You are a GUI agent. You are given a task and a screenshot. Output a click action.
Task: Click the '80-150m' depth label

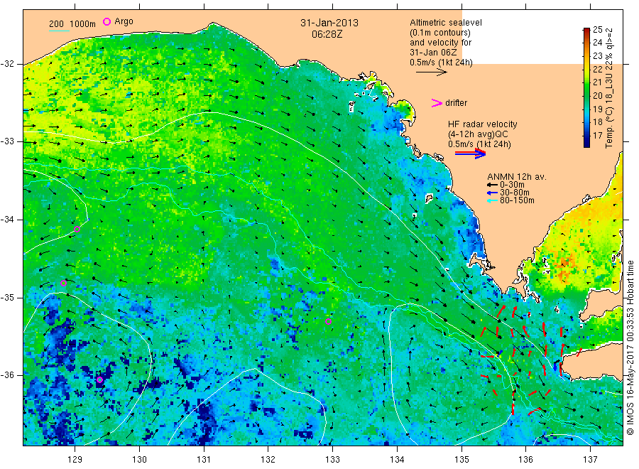(517, 200)
